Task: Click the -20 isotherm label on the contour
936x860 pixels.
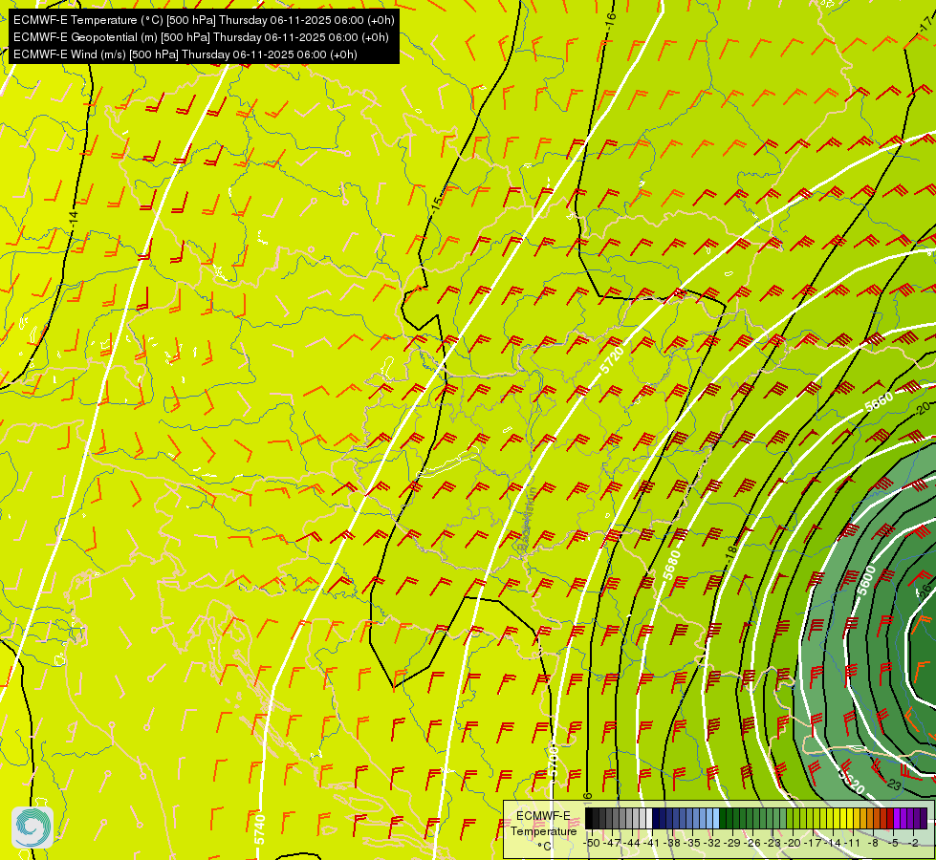Action: pyautogui.click(x=923, y=408)
